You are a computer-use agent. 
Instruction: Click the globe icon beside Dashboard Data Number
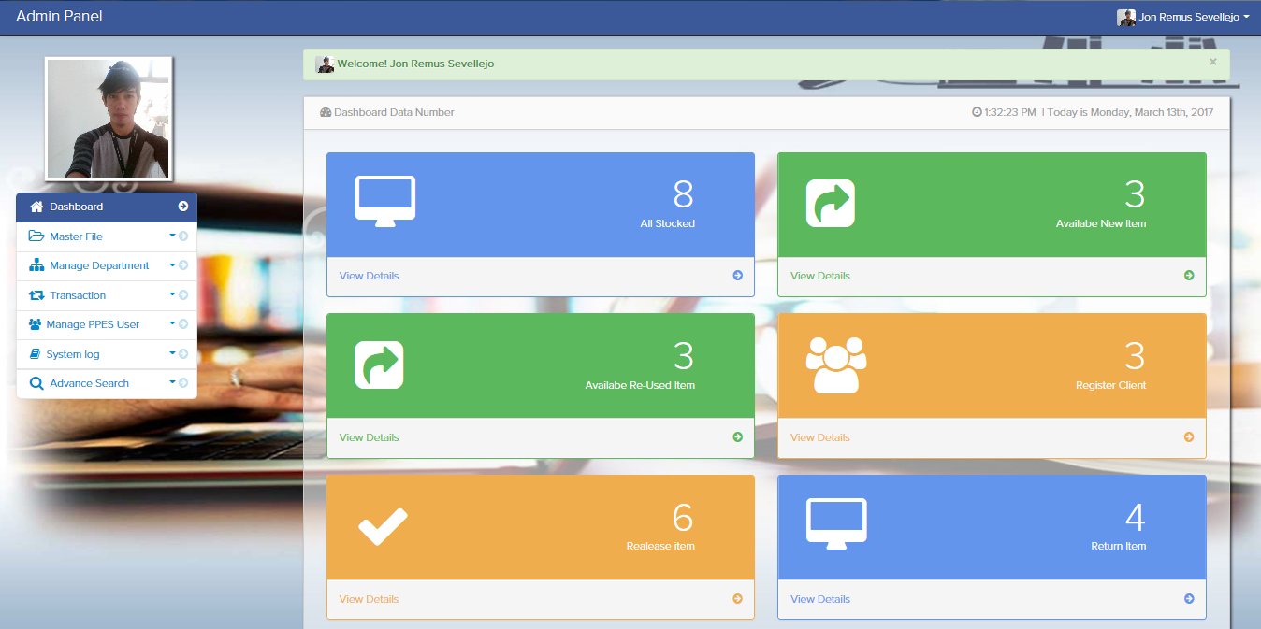326,111
